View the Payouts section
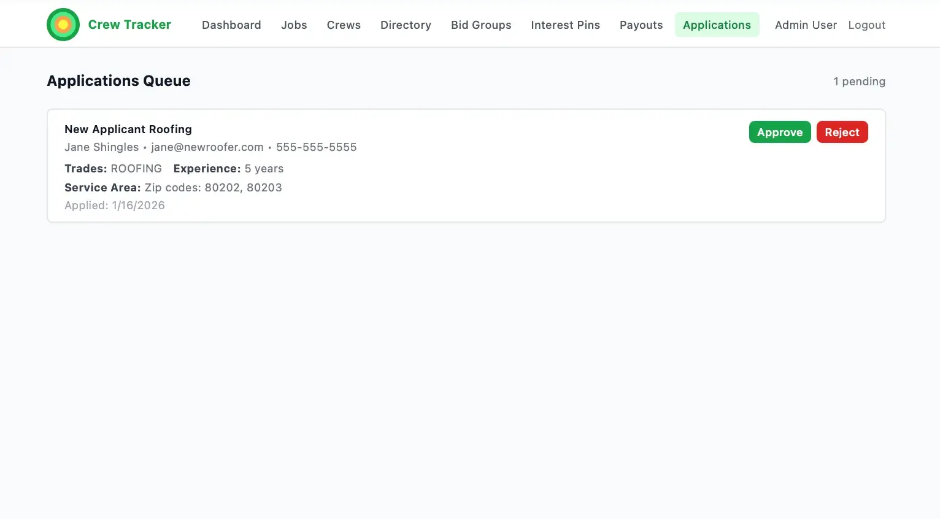 641,25
